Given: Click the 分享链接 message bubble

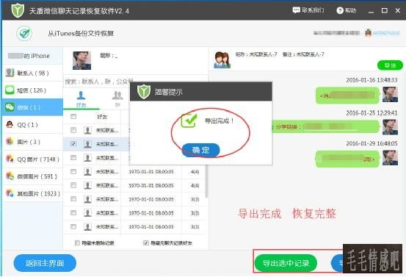Looking at the screenshot, I should [325, 126].
